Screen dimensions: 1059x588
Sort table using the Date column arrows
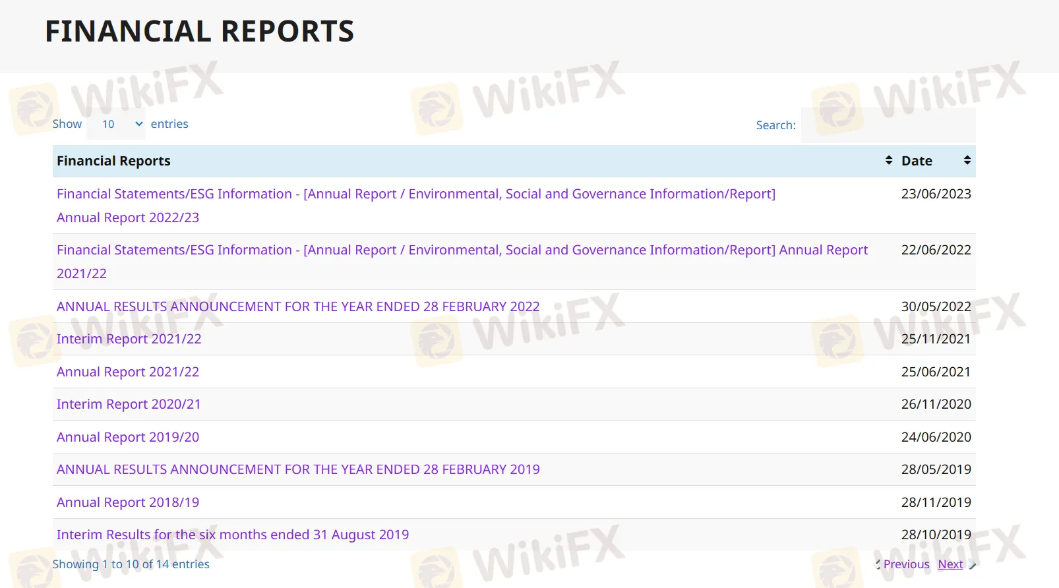click(x=967, y=160)
